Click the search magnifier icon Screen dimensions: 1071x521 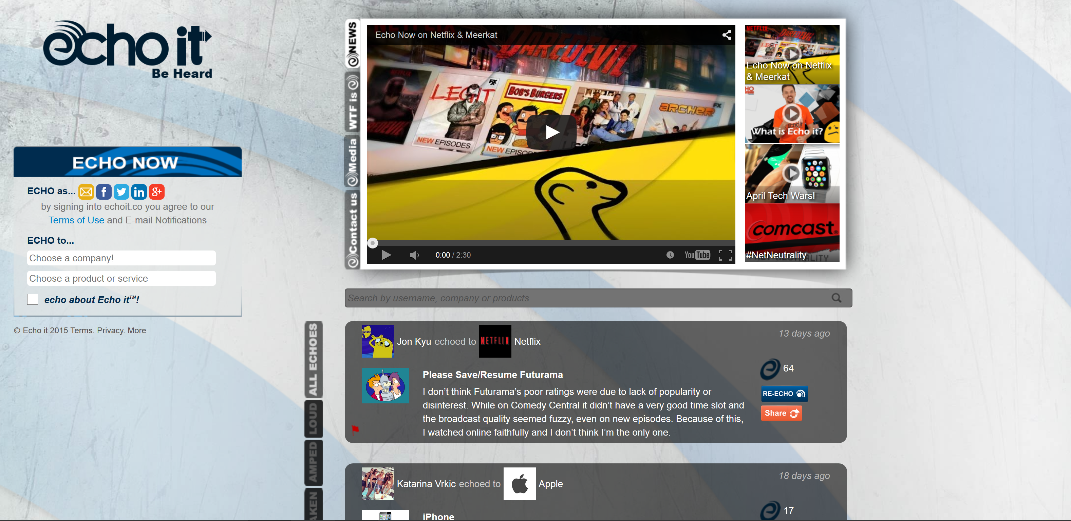click(837, 298)
